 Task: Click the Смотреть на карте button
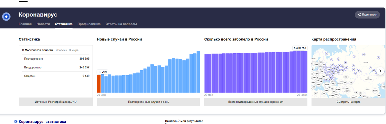coord(348,102)
